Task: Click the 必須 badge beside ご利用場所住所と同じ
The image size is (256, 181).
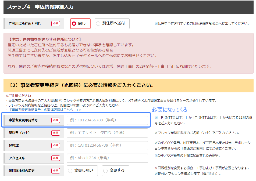Action: tap(56, 24)
